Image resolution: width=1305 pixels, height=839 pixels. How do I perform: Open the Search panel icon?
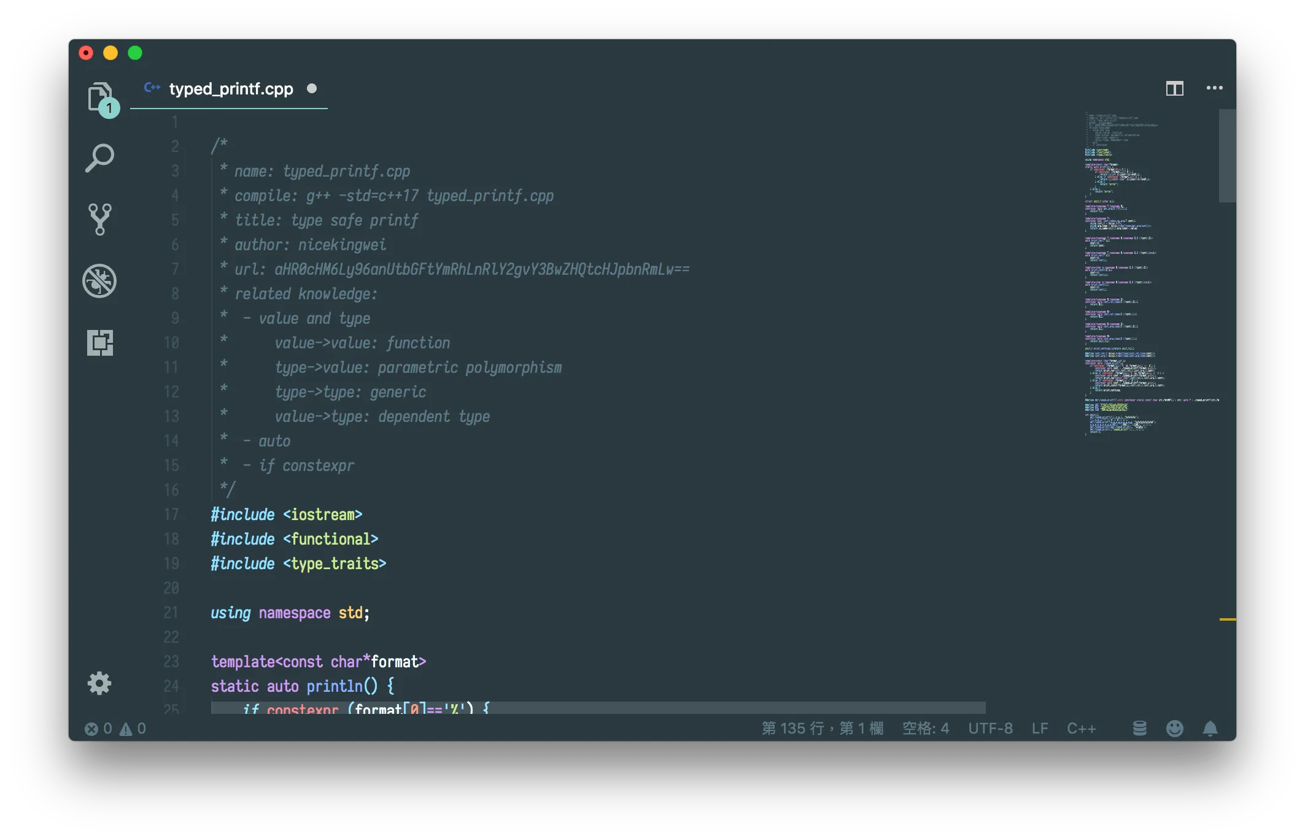tap(99, 158)
